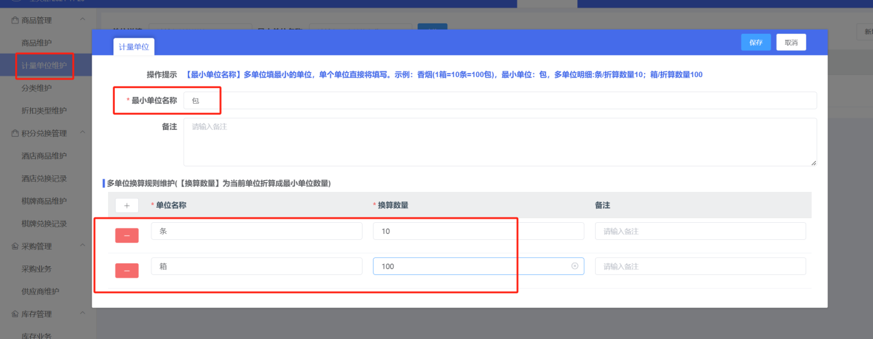Viewport: 873px width, 339px height.
Task: Click the 保存 button
Action: 756,43
